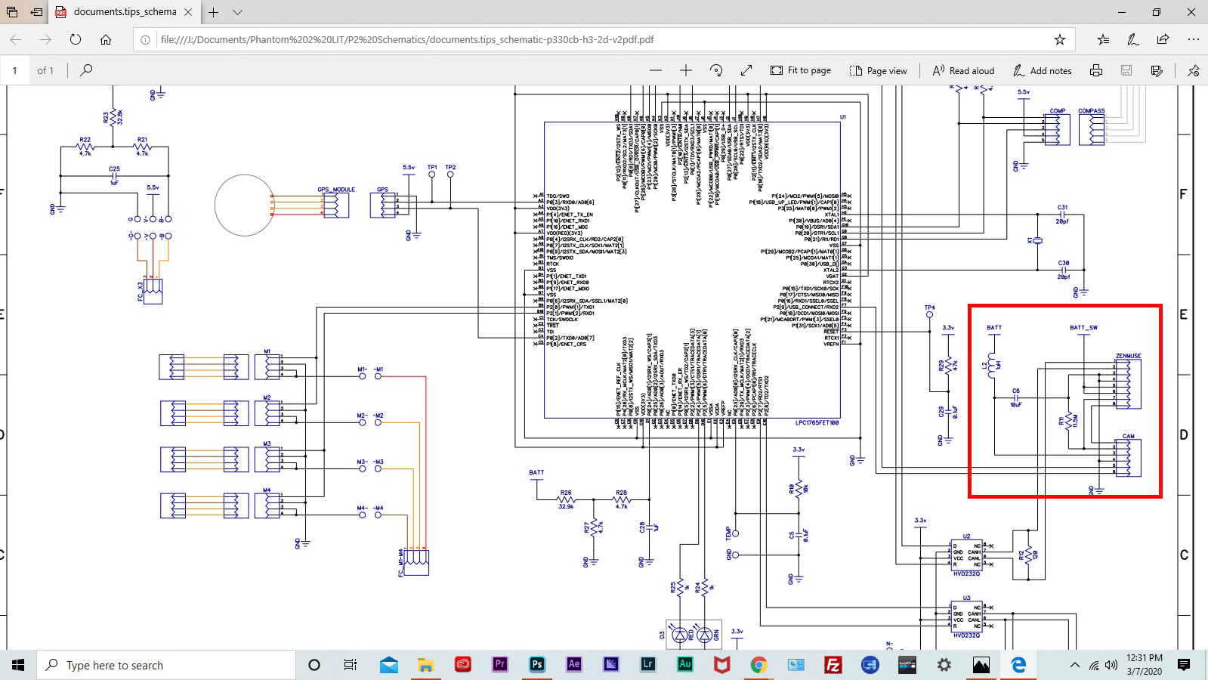Open the Favorites hub icon
Image resolution: width=1208 pixels, height=680 pixels.
coord(1103,39)
